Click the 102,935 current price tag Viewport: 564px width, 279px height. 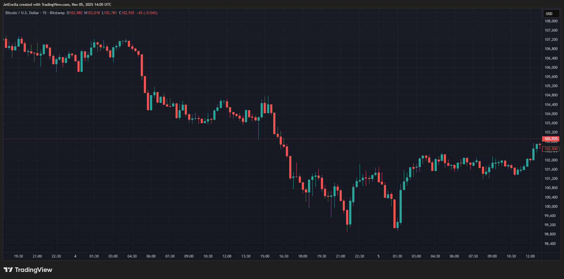pyautogui.click(x=551, y=139)
